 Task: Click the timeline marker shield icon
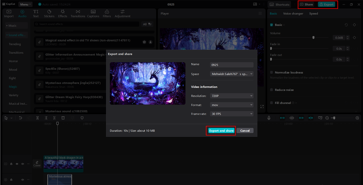pos(82,118)
